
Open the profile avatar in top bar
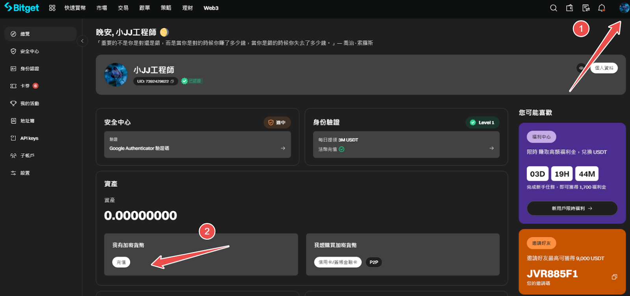(624, 8)
